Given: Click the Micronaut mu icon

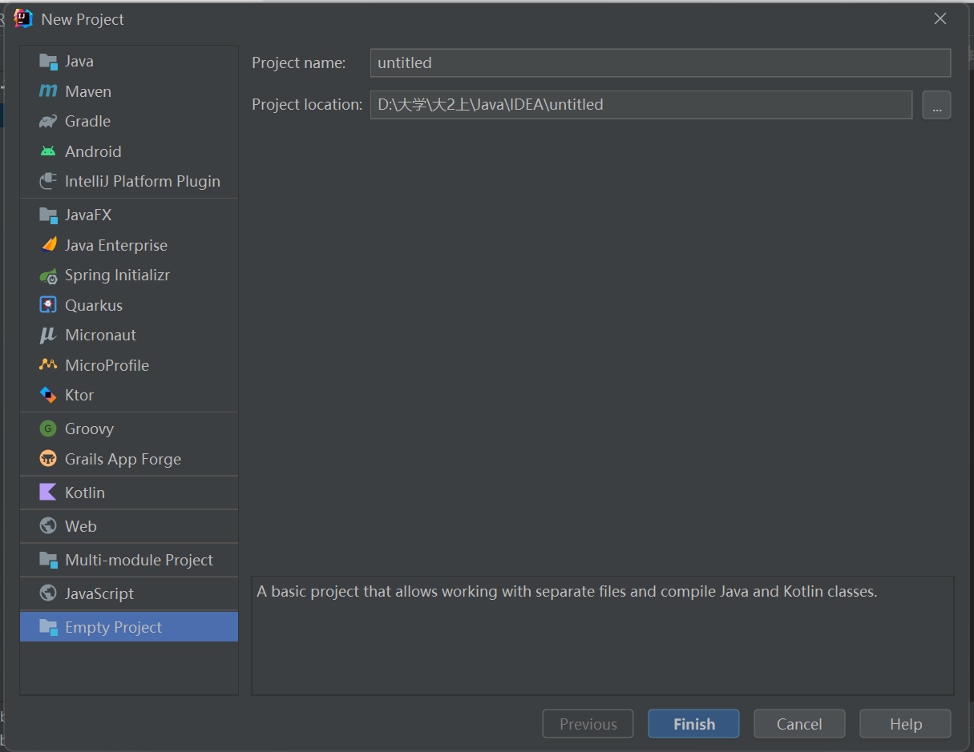Looking at the screenshot, I should pos(48,336).
